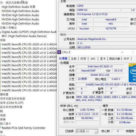Click the 85.0 W TDP value

[x=118, y=71]
